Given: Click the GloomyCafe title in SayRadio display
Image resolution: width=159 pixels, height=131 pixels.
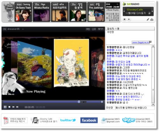Looking at the screenshot, I should pos(135,10).
